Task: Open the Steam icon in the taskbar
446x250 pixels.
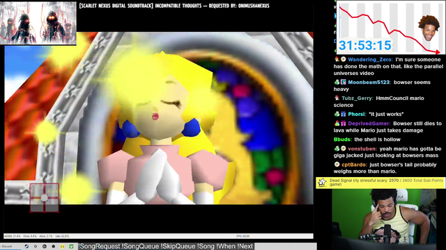Action: pos(26,247)
